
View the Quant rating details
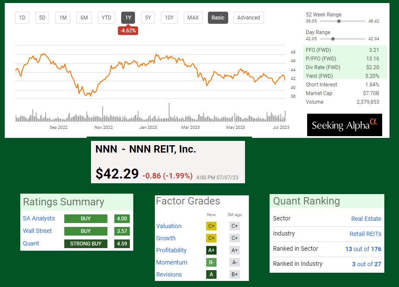pos(31,243)
